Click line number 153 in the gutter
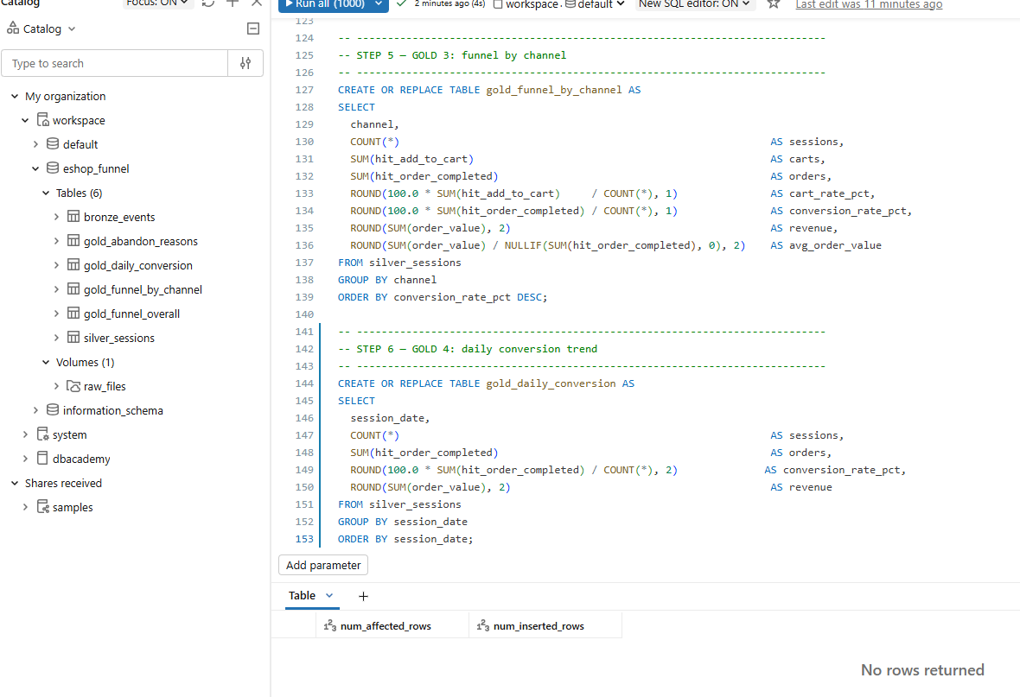The width and height of the screenshot is (1020, 697). click(303, 539)
